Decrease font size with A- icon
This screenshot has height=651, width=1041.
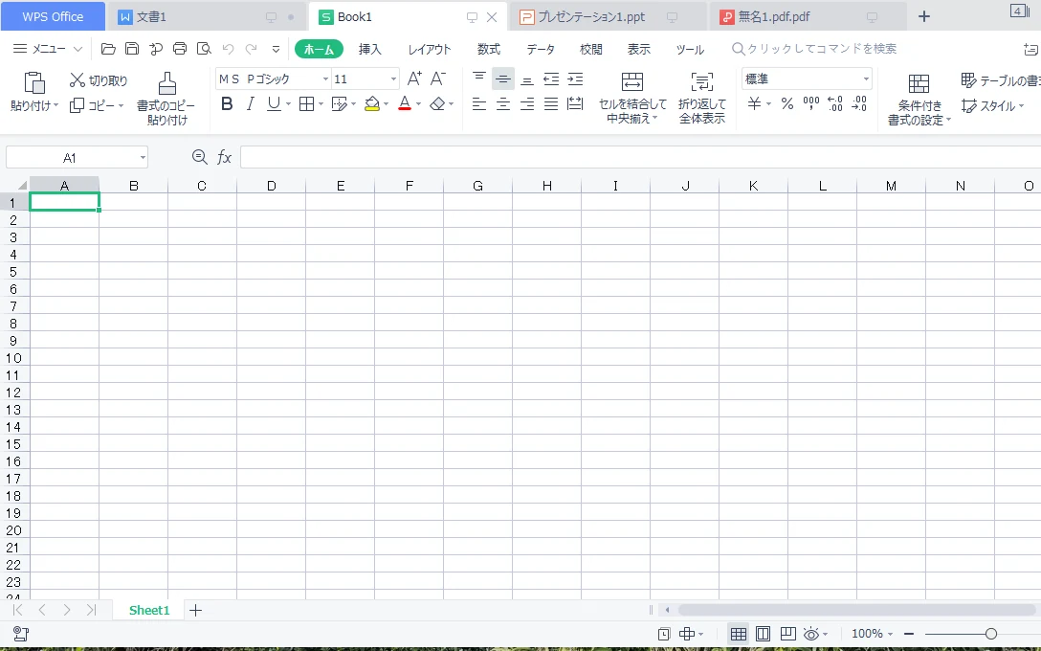tap(437, 79)
